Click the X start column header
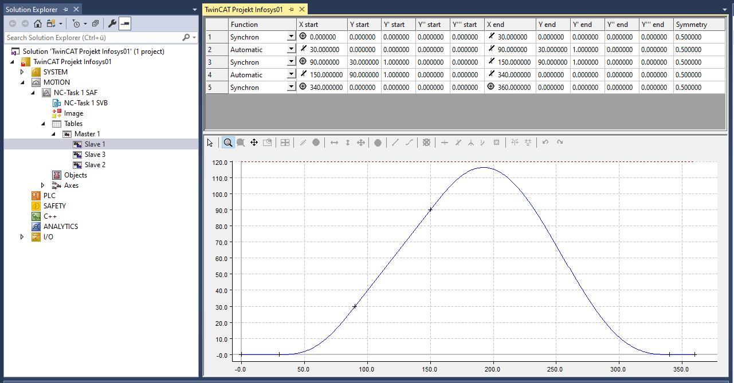The image size is (734, 383). click(322, 25)
